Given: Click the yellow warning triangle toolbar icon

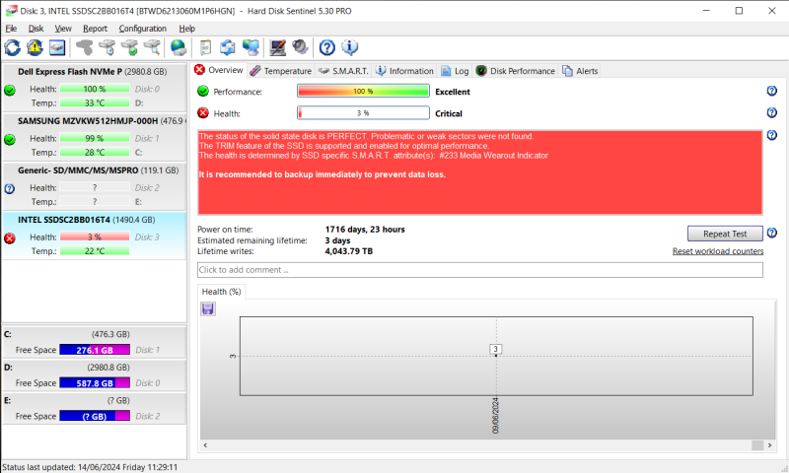Looking at the screenshot, I should pos(35,47).
